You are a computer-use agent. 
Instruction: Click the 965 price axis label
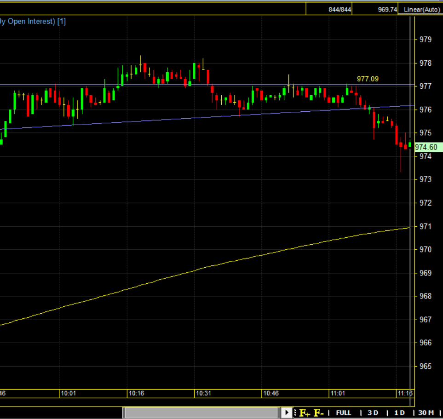click(426, 366)
